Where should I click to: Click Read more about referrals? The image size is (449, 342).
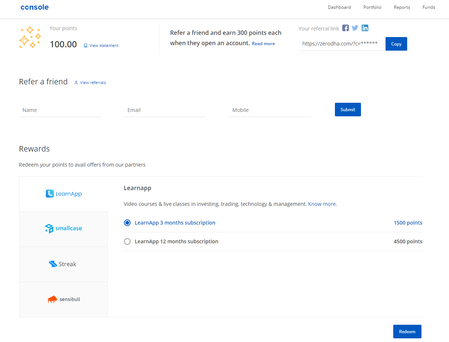[263, 44]
